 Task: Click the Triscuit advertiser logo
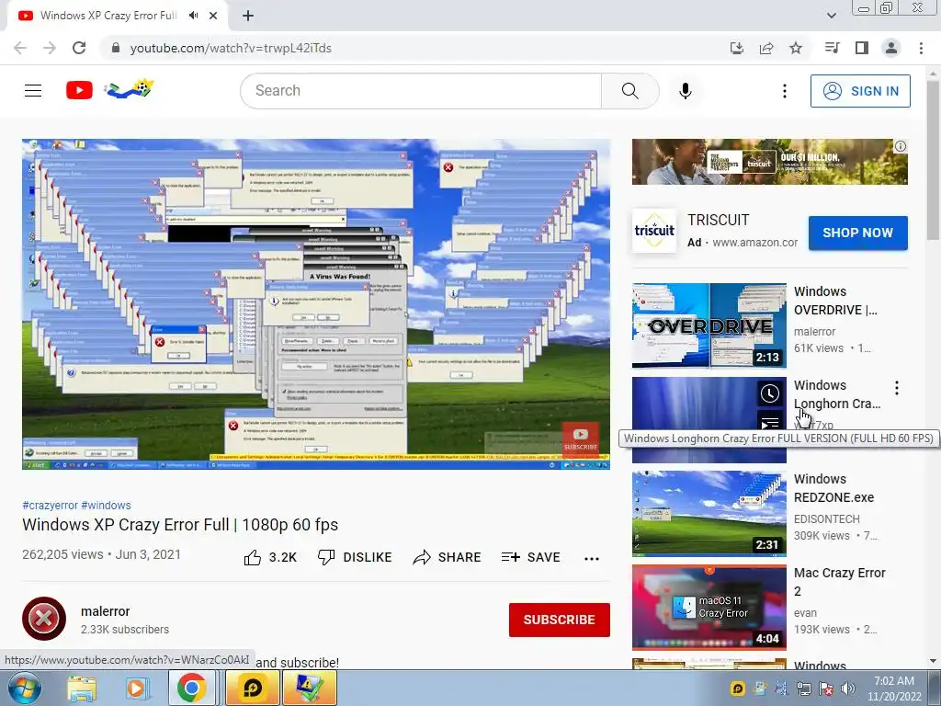point(654,231)
